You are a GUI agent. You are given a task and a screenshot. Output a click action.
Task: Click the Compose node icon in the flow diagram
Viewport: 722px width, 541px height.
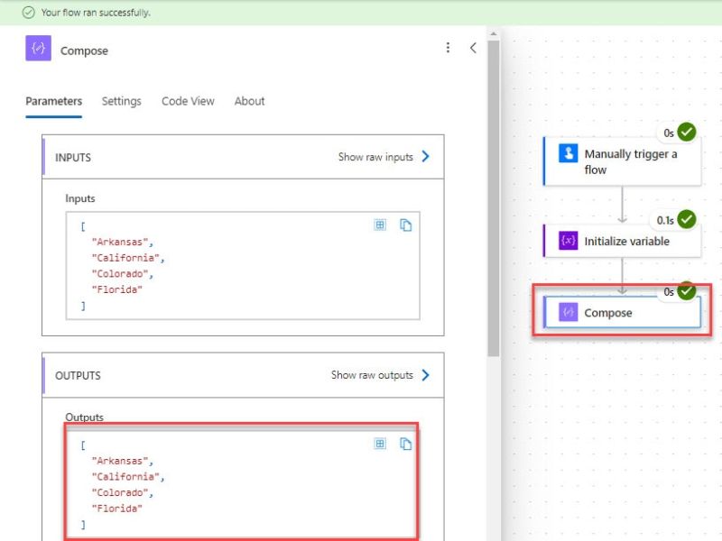coord(567,312)
